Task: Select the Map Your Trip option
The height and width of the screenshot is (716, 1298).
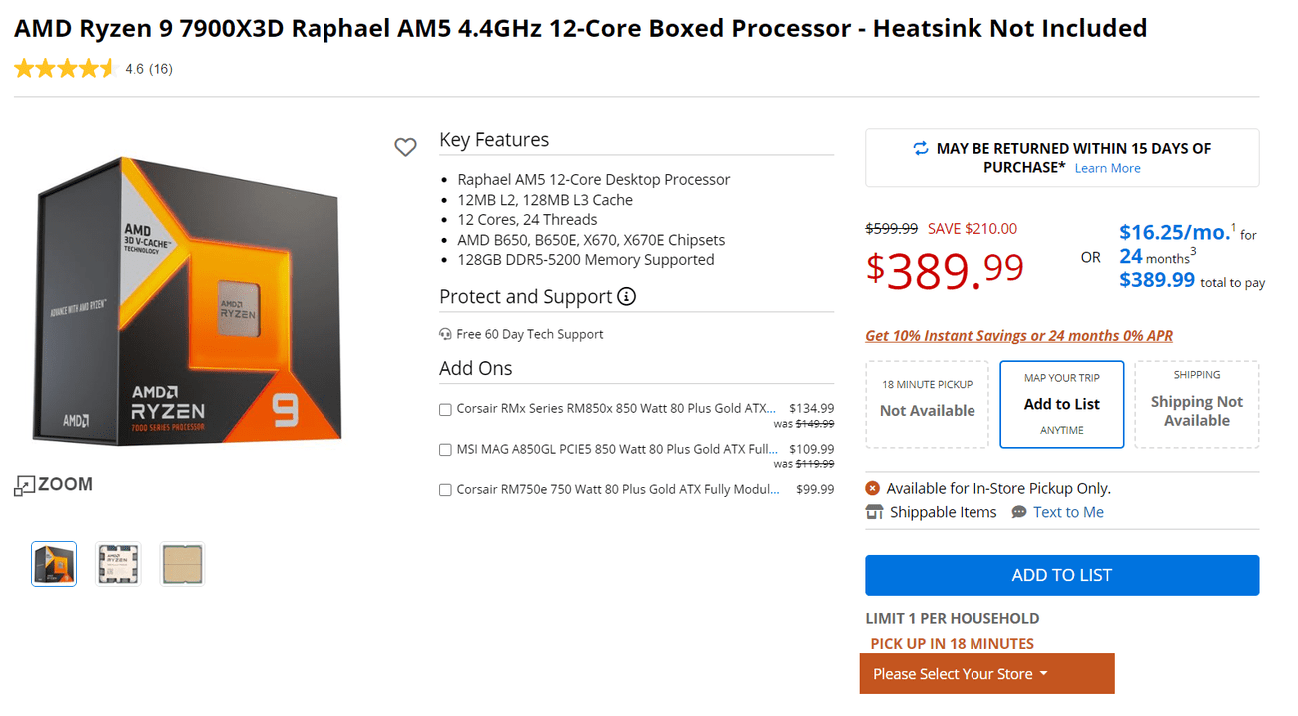Action: (x=1061, y=404)
